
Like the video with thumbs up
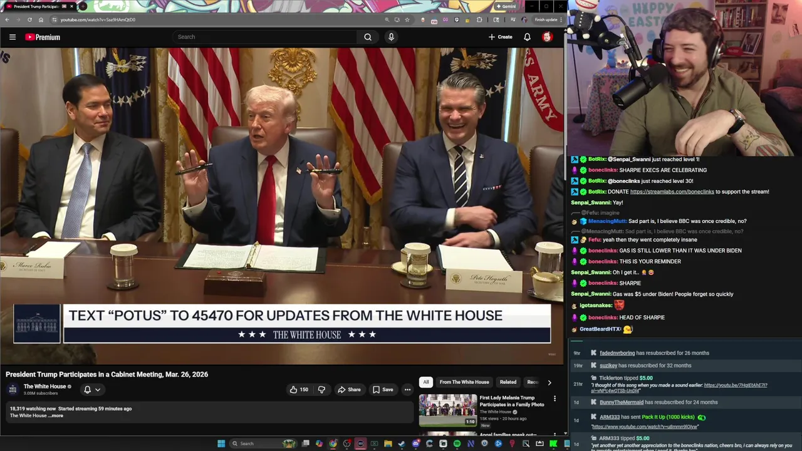pos(299,390)
